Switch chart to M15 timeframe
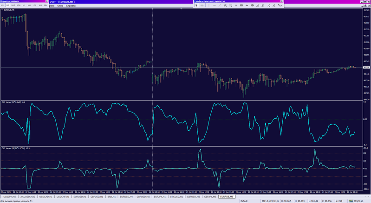This screenshot has height=203, width=371. pos(13,5)
